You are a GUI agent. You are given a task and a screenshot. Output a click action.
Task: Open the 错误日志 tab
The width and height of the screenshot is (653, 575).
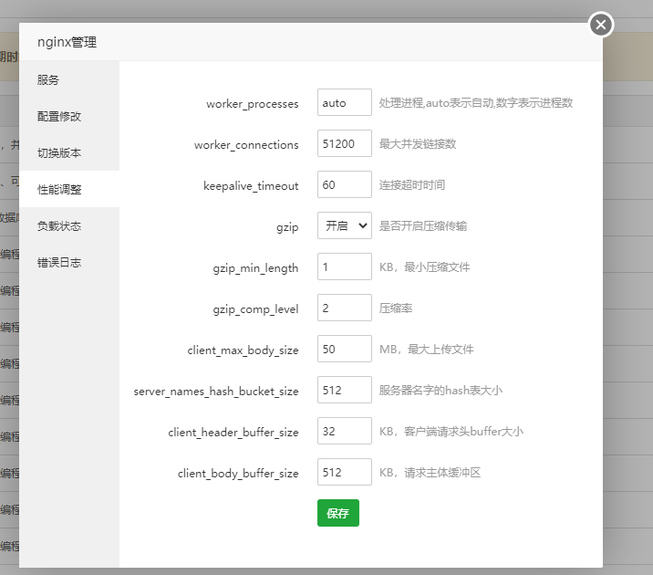pyautogui.click(x=69, y=263)
